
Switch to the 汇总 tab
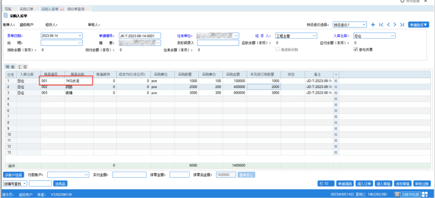(x=23, y=67)
